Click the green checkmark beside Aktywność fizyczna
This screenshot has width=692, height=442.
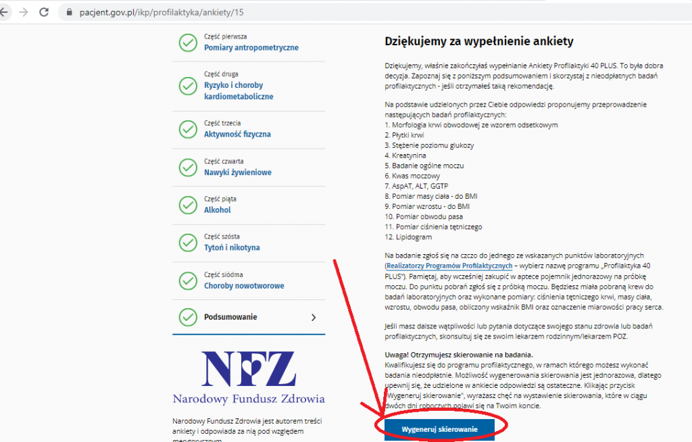click(187, 129)
